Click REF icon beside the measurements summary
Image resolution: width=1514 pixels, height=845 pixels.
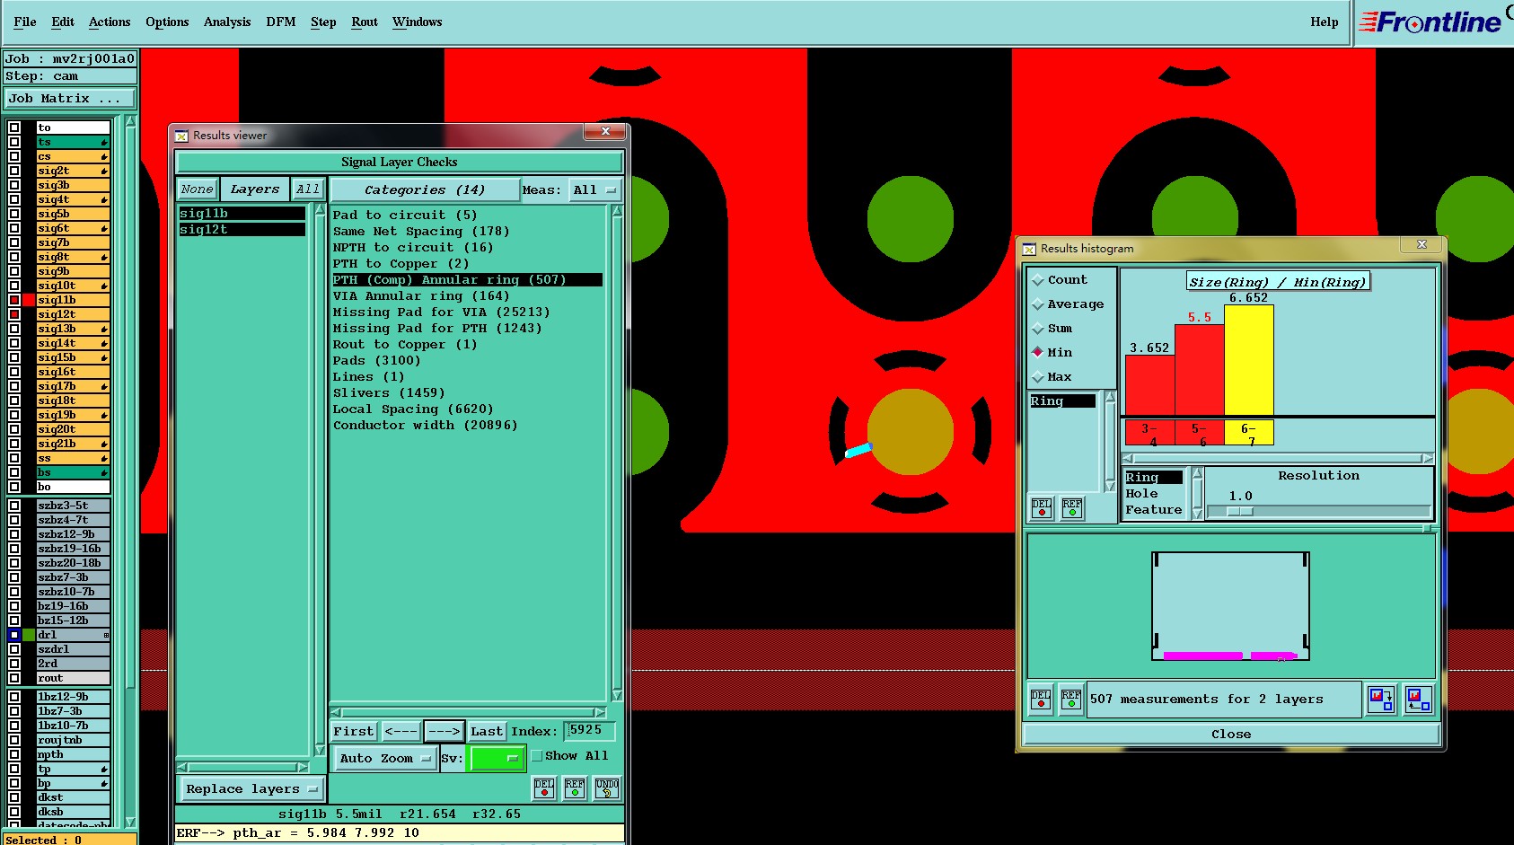point(1071,699)
